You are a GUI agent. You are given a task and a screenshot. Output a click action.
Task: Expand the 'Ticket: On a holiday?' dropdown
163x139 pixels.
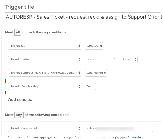point(45,86)
